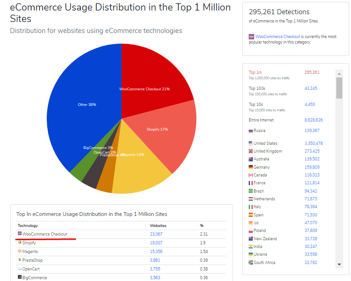Open the Russia 139,367 count link
Screen dimensions: 351x281
click(312, 131)
